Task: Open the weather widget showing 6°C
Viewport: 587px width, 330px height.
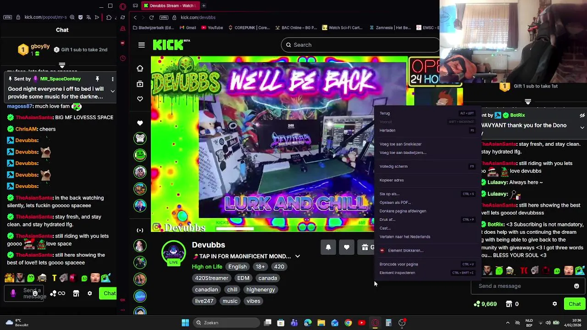Action: 17,323
